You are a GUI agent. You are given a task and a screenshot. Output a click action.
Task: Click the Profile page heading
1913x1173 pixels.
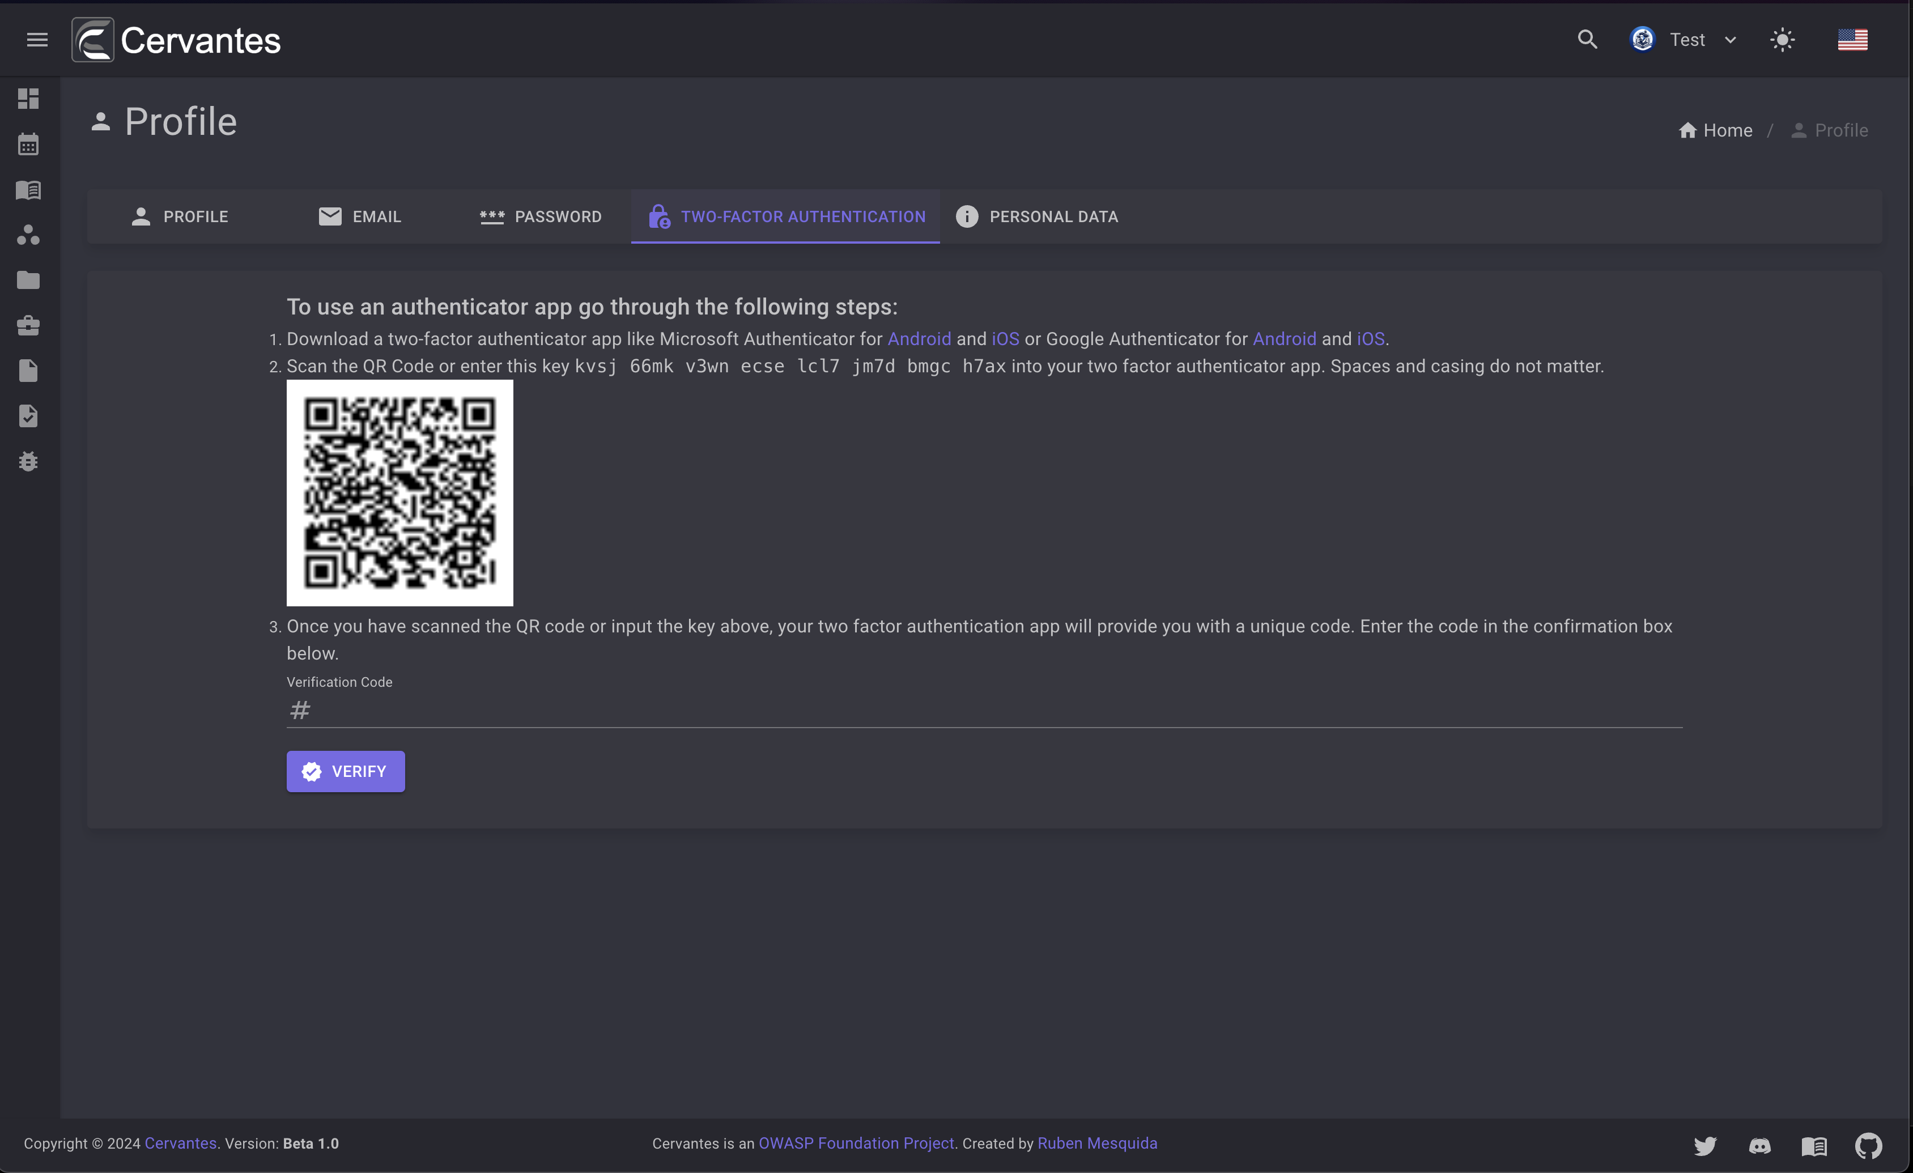(180, 122)
